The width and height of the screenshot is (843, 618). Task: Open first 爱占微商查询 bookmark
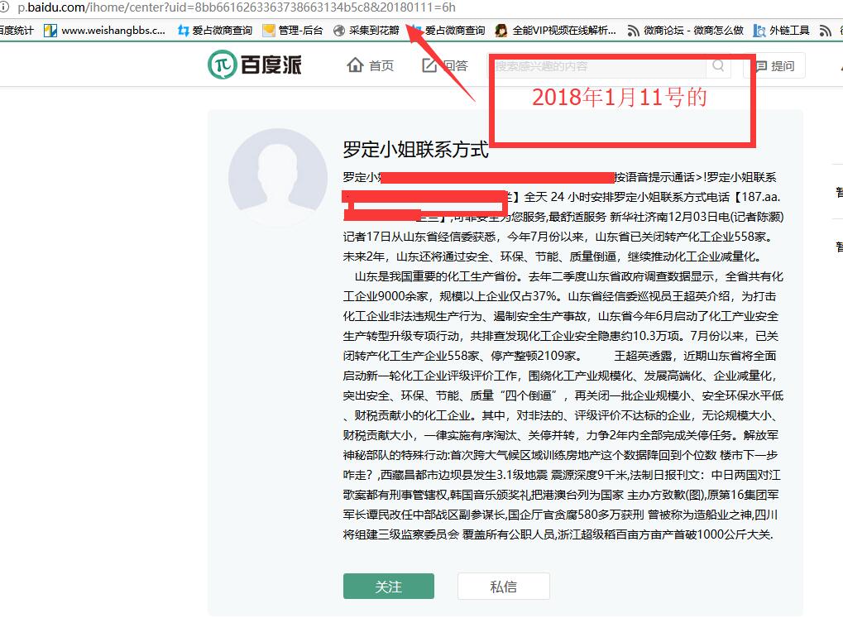pyautogui.click(x=214, y=31)
